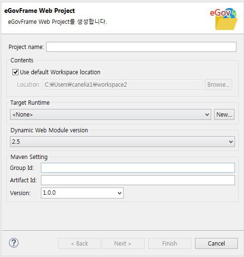The height and width of the screenshot is (257, 244).
Task: Click the Browse... button
Action: tap(218, 85)
